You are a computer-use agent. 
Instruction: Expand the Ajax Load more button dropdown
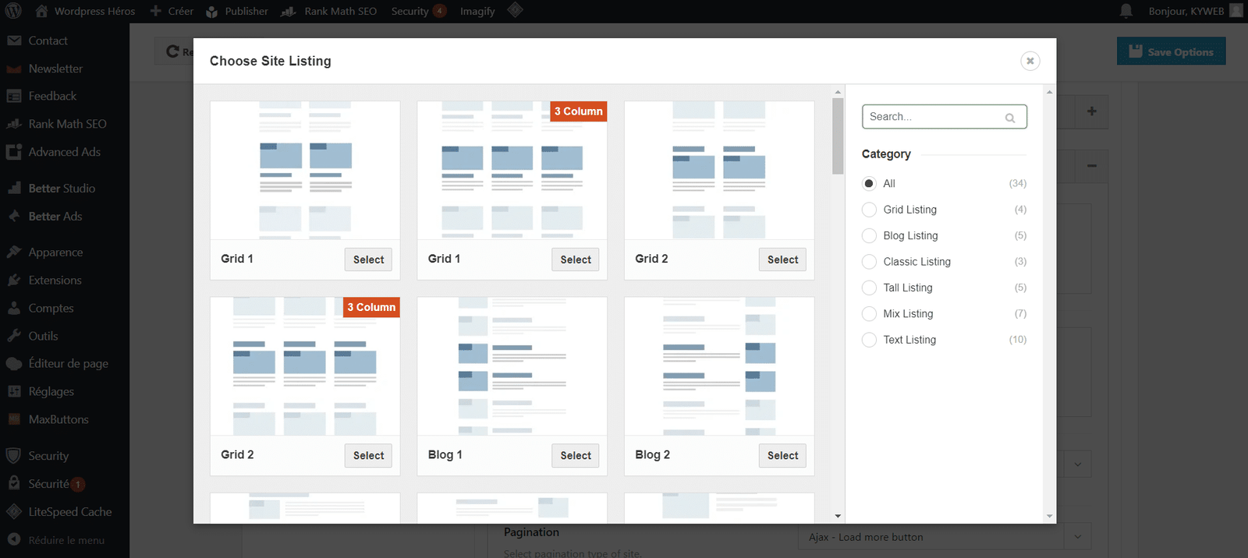click(1077, 537)
